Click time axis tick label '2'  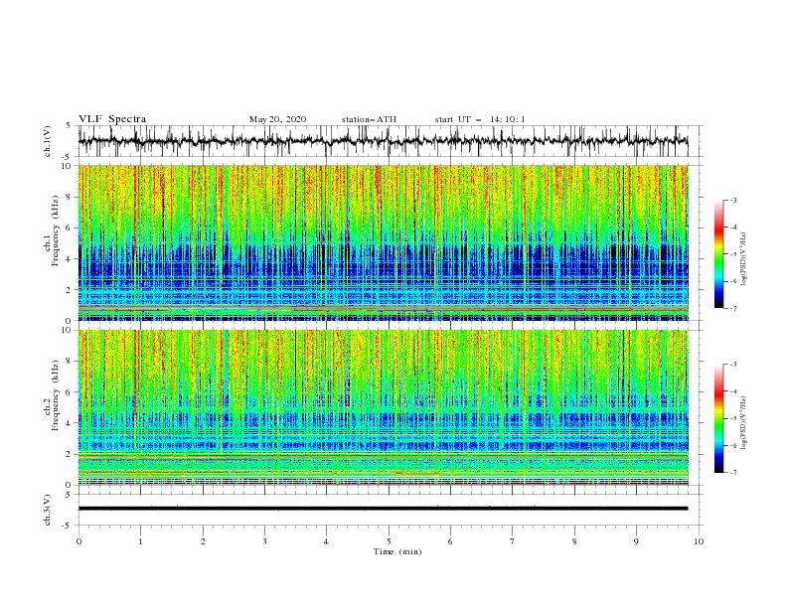203,541
